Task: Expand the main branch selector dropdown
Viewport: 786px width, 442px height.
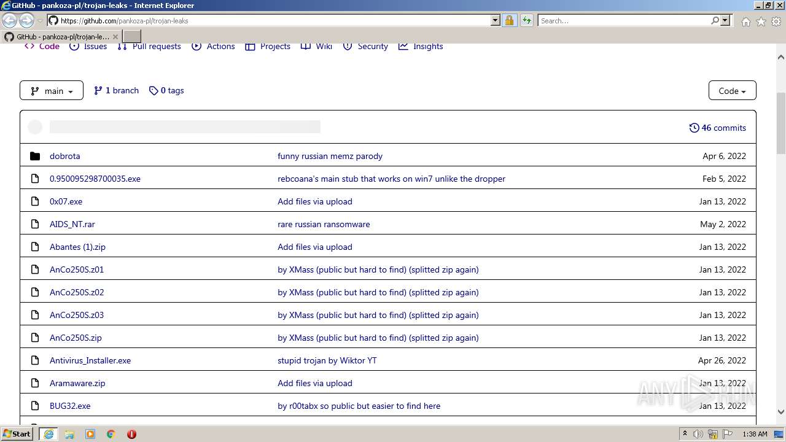Action: [x=52, y=91]
